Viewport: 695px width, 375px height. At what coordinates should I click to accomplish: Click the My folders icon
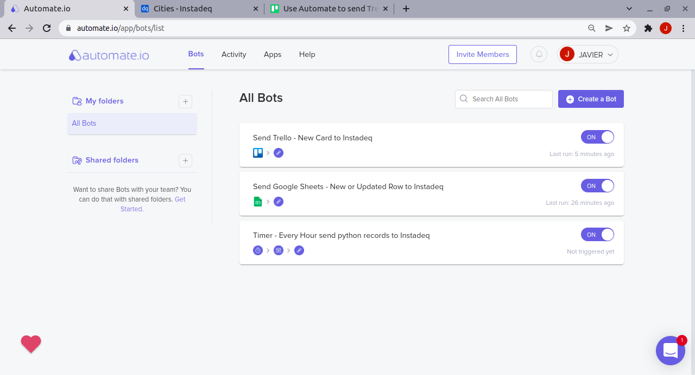tap(77, 101)
